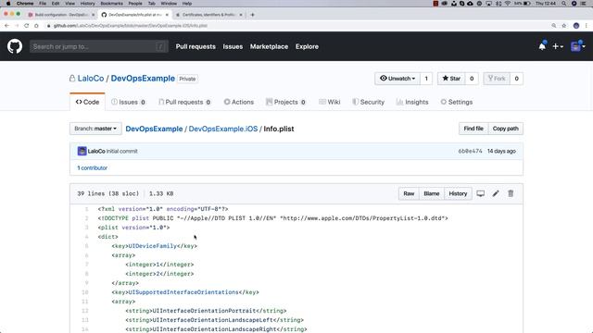The width and height of the screenshot is (593, 333).
Task: Click the LaloCo commit author avatar
Action: pyautogui.click(x=82, y=151)
